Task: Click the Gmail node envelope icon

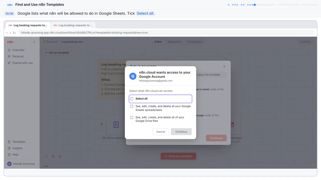Action: click(231, 124)
